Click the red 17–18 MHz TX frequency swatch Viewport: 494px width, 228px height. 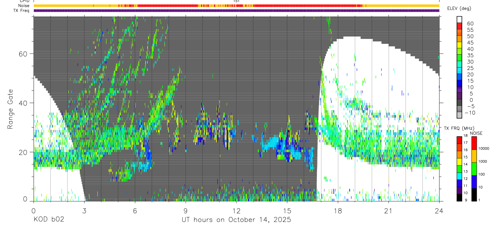coord(459,140)
